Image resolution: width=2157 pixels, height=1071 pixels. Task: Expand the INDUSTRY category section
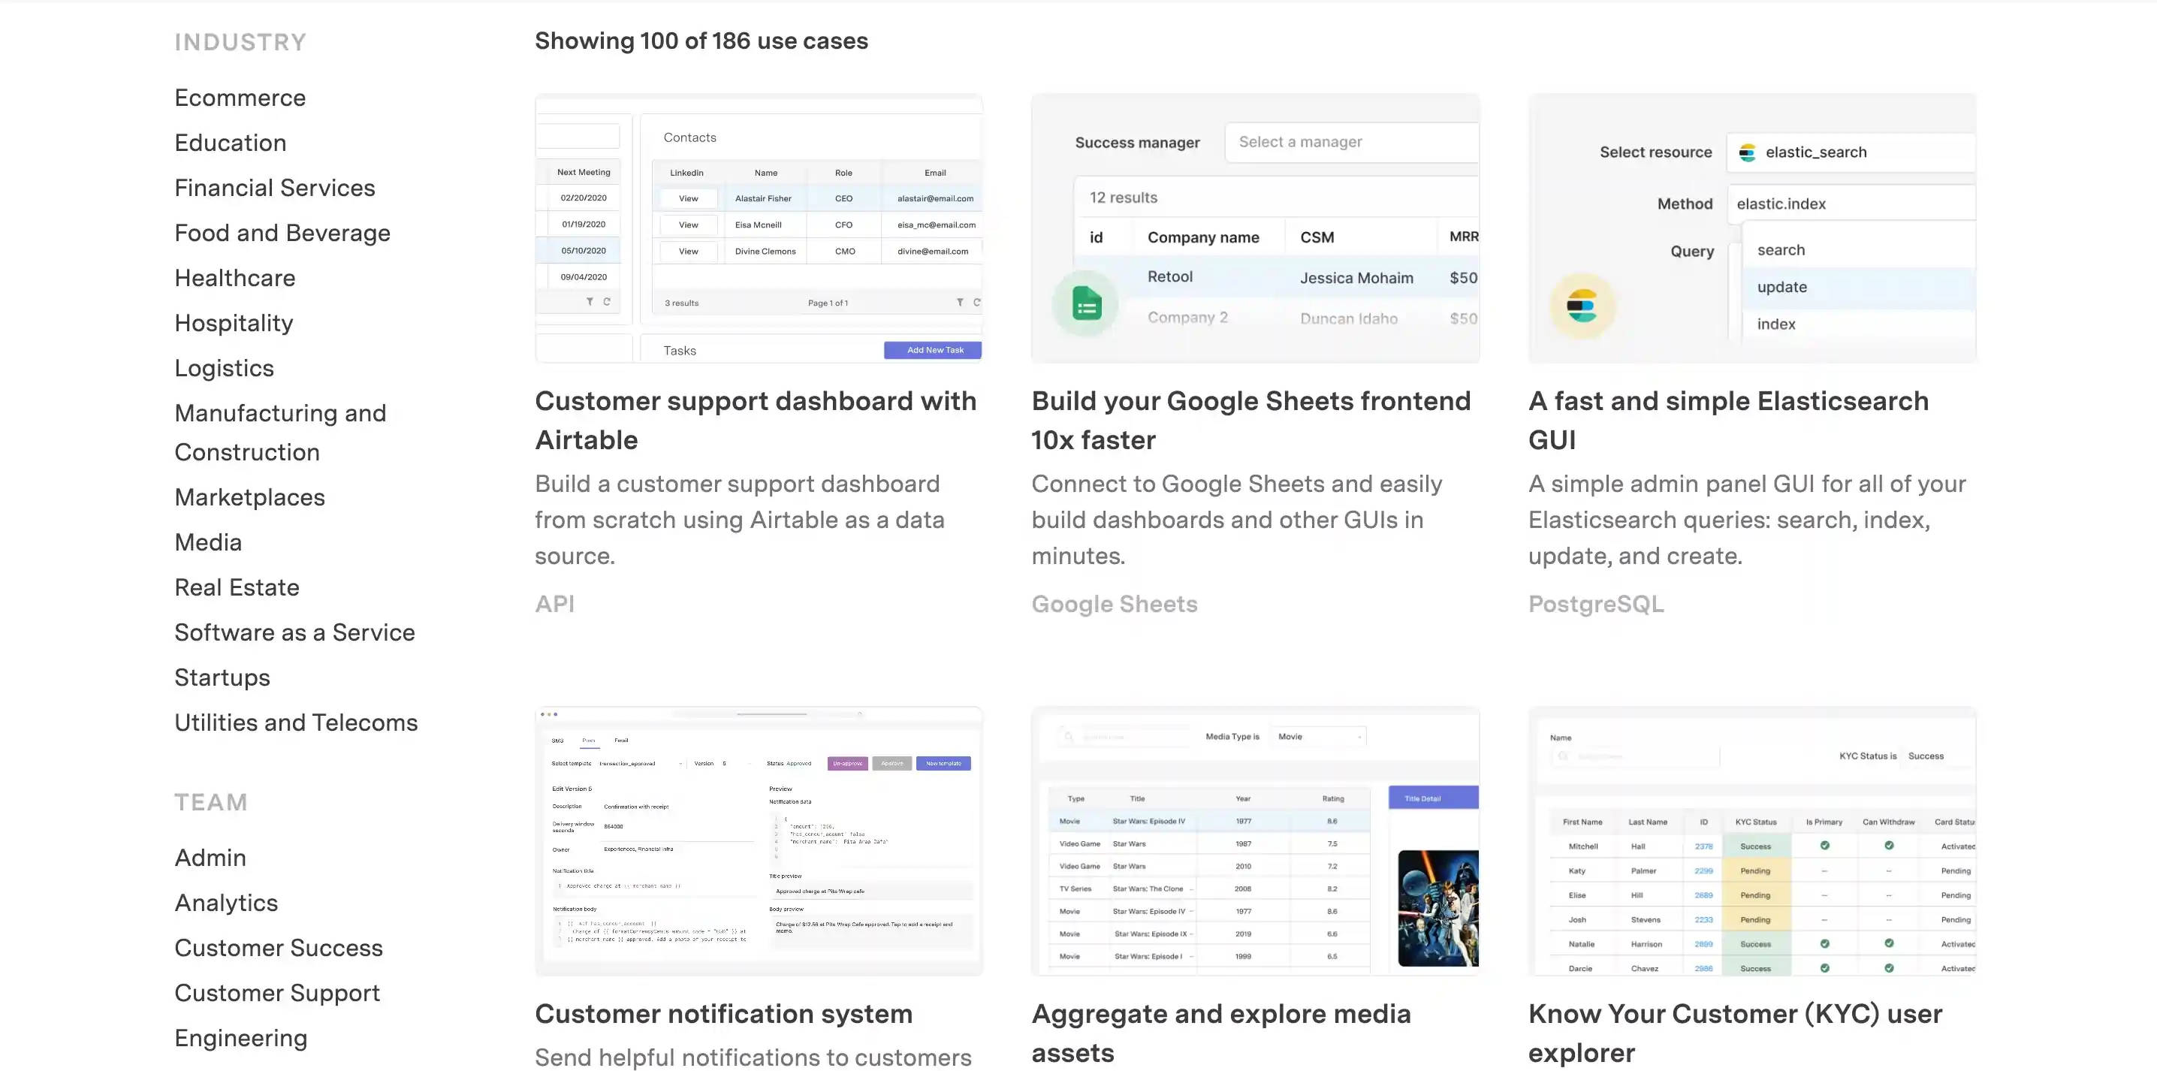(x=241, y=41)
